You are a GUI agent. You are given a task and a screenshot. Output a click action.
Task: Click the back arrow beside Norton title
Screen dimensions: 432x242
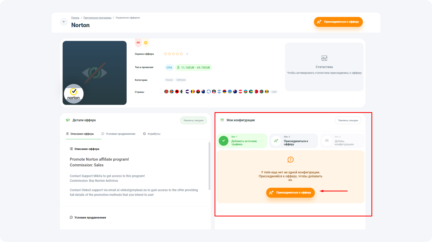pos(64,22)
